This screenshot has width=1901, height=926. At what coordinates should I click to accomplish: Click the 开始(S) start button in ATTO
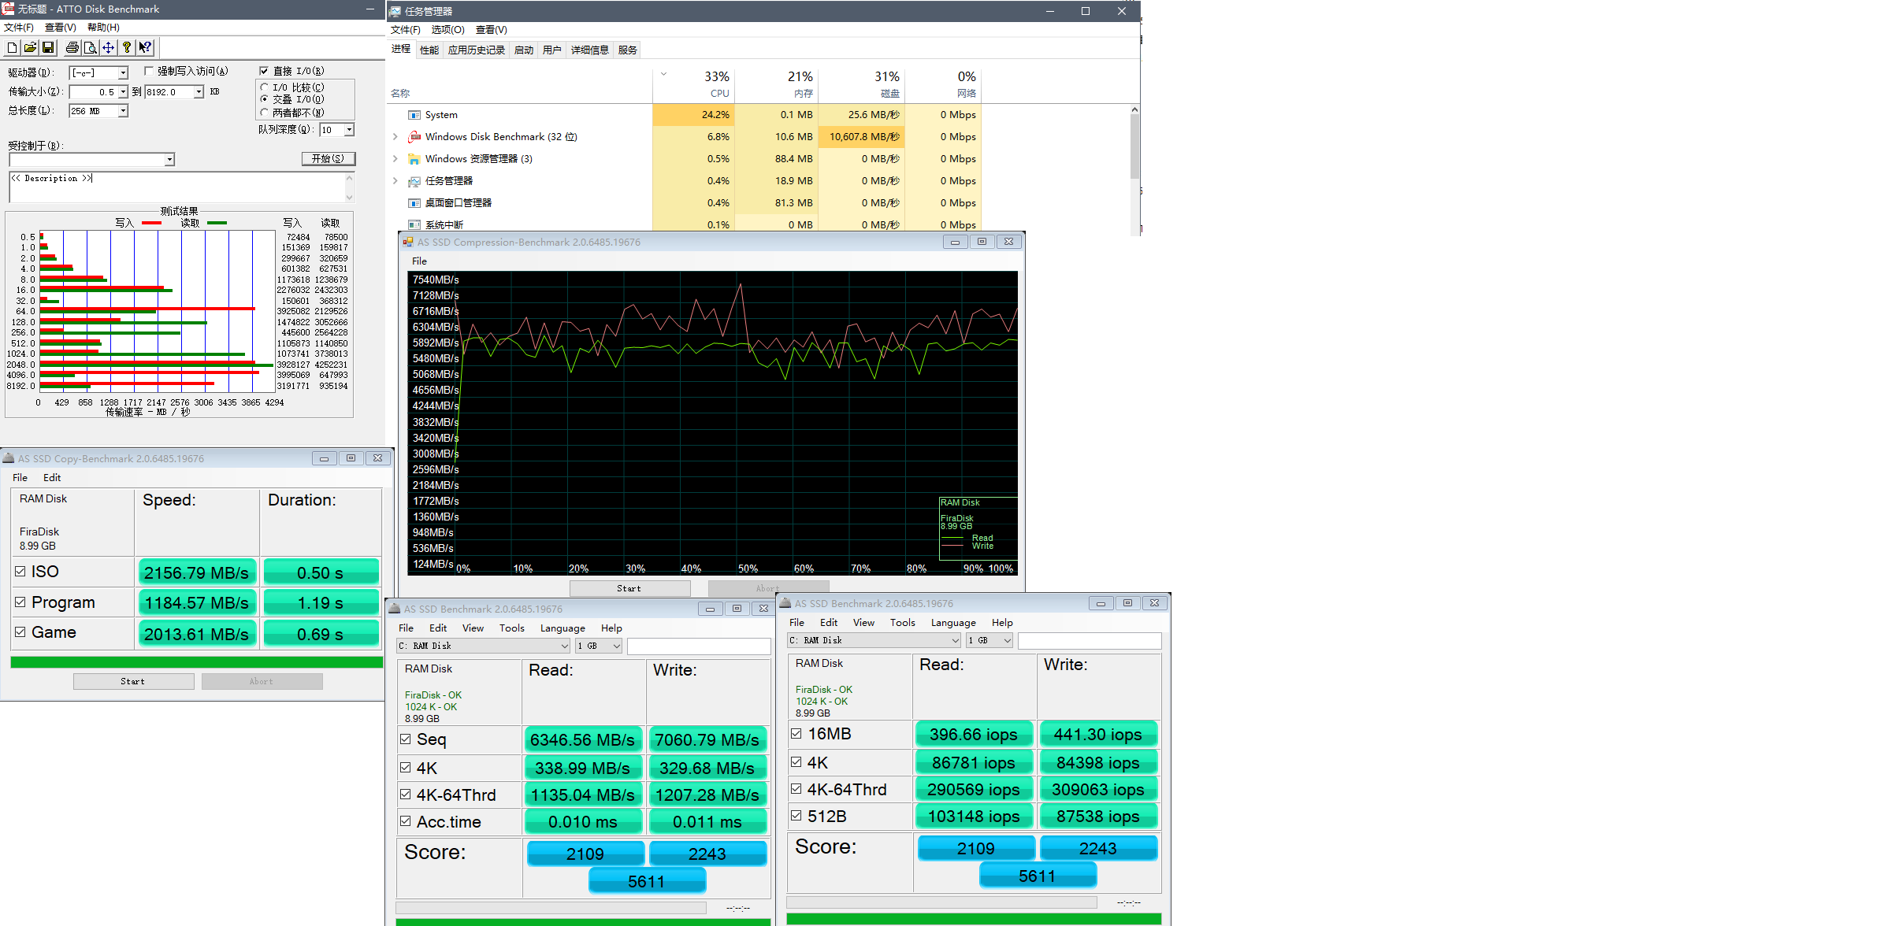(328, 159)
